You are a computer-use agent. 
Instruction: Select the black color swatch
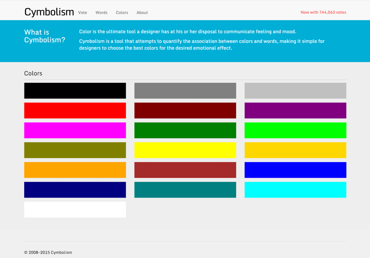[75, 90]
